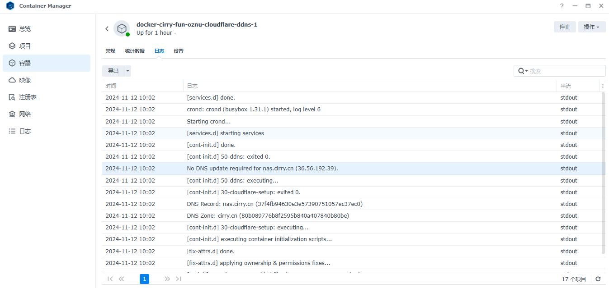Expand the 操作 action dropdown
Viewport: 609px width, 288px height.
591,27
